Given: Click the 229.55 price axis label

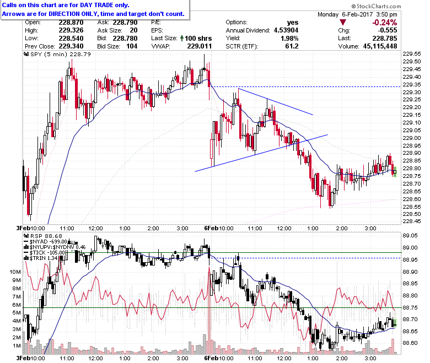Looking at the screenshot, I should pyautogui.click(x=412, y=53).
